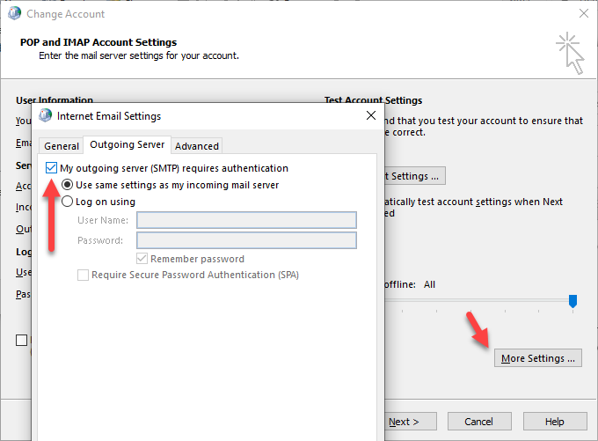Click the Outlook icon in Change Account title bar

click(x=14, y=14)
